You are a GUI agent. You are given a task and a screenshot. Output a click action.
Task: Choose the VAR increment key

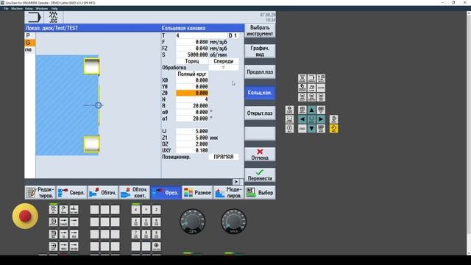(x=63, y=222)
